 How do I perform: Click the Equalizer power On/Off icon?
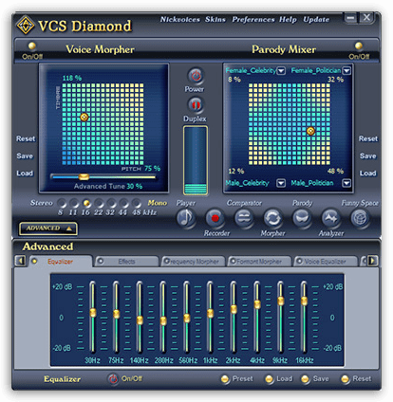coord(113,378)
